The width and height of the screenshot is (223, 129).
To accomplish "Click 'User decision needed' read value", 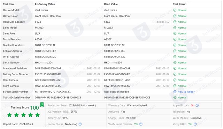I will pyautogui.click(x=116, y=92).
